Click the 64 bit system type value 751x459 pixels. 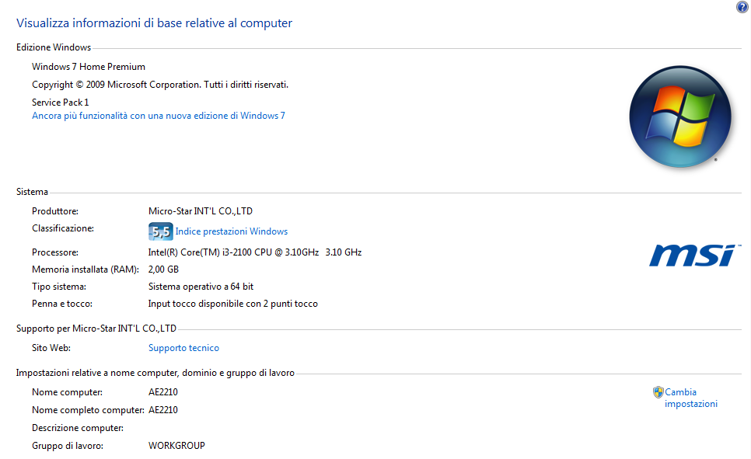201,287
